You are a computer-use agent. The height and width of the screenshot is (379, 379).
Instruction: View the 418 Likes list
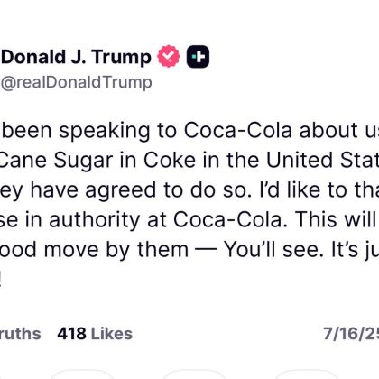coord(95,334)
